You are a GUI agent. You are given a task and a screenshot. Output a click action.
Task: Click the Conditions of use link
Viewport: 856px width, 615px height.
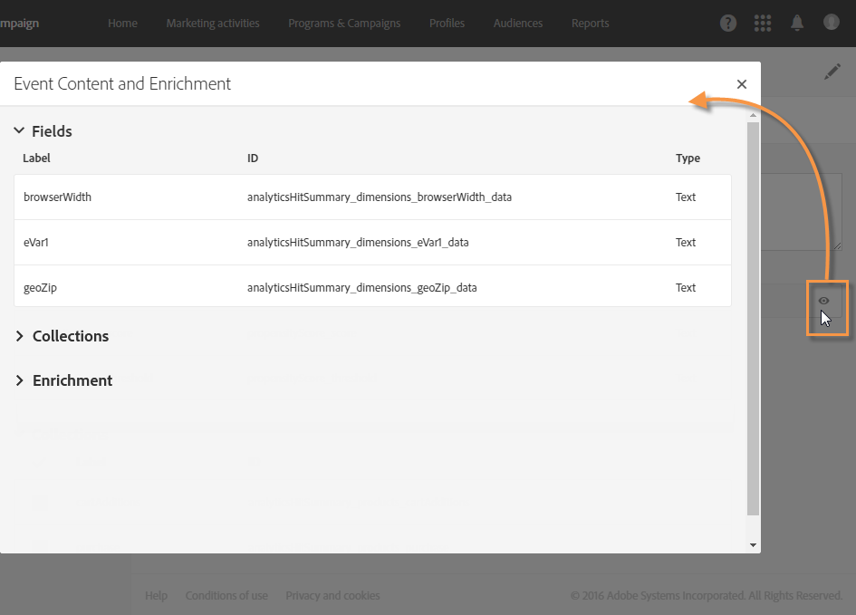point(226,595)
